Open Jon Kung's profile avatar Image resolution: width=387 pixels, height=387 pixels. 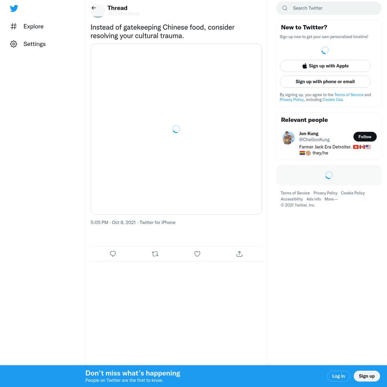[x=289, y=138]
